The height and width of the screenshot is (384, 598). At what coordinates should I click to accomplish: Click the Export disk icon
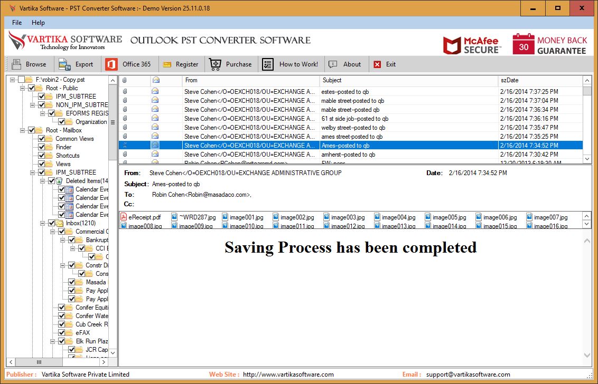(64, 64)
